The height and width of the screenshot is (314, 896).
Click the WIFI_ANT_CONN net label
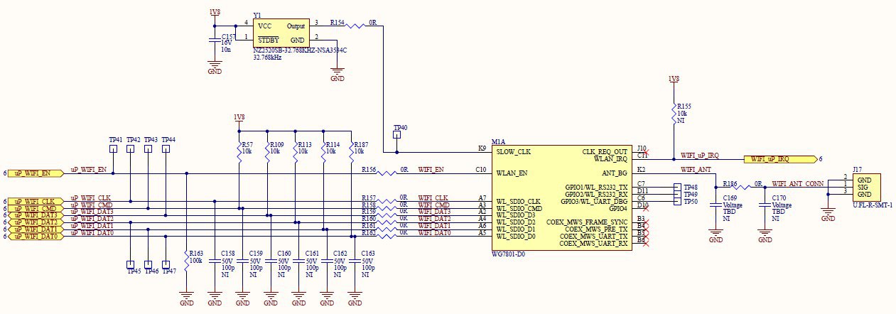click(x=798, y=184)
